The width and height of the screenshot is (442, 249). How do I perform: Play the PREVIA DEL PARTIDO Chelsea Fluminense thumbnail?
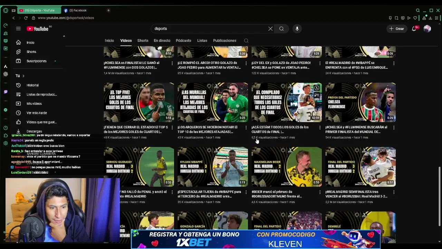click(361, 102)
